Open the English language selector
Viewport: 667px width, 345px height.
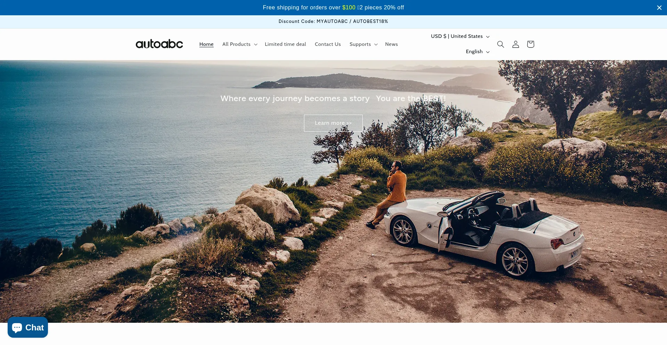point(477,51)
